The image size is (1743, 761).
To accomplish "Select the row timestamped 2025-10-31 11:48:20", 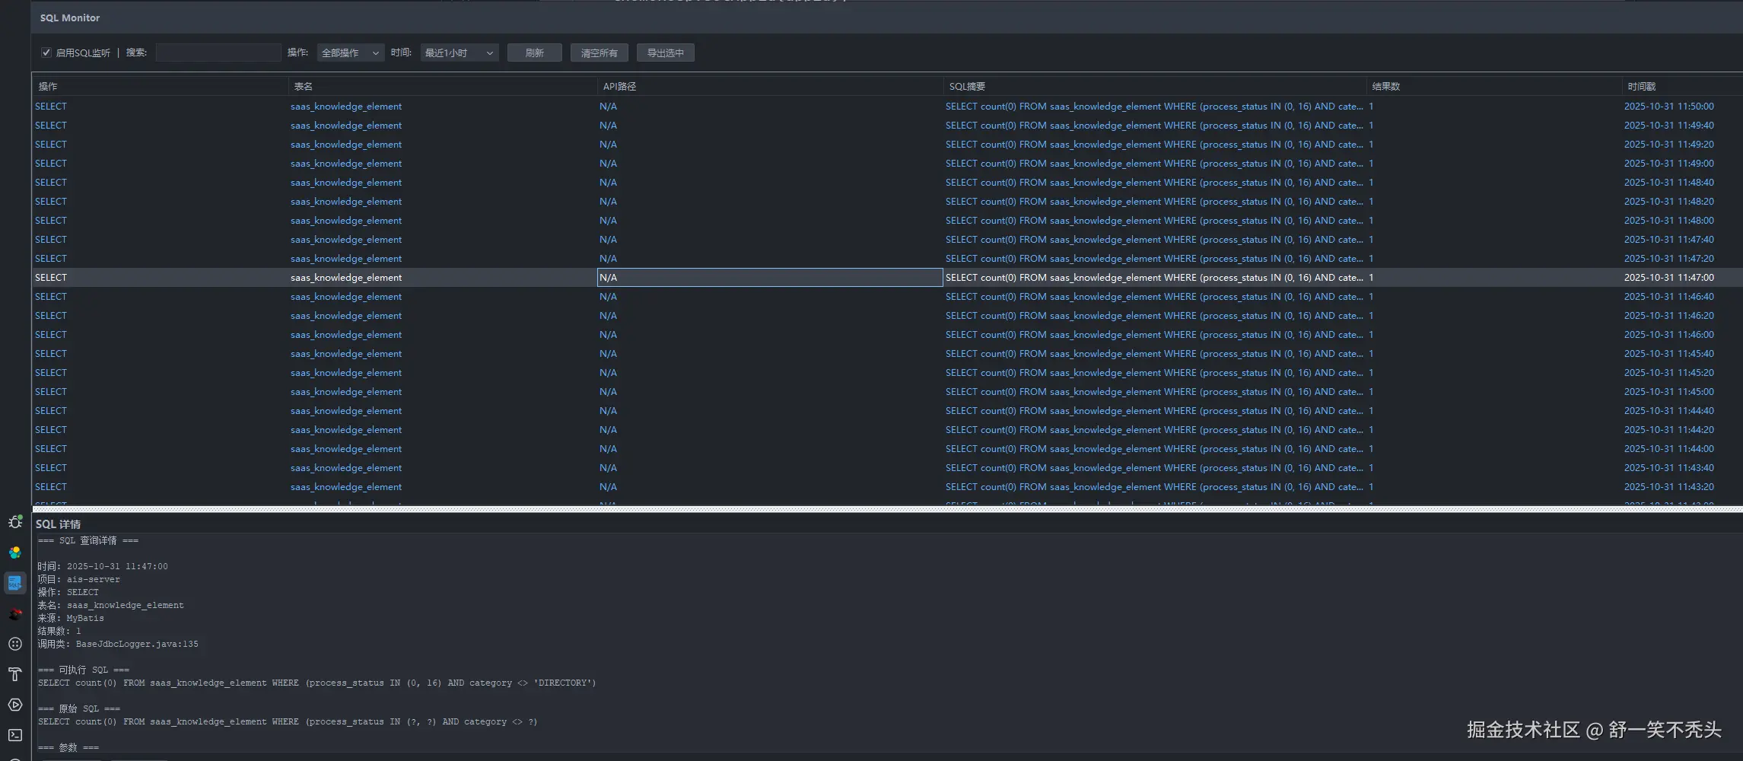I will click(x=887, y=202).
